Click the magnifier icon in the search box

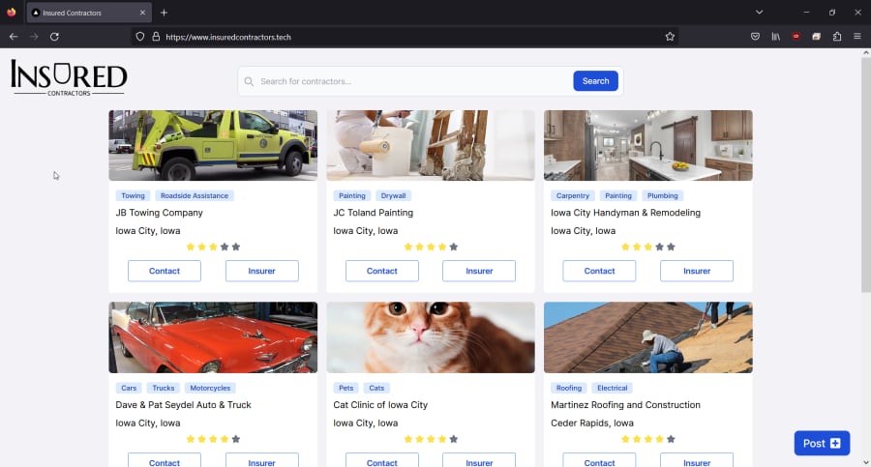[x=249, y=81]
